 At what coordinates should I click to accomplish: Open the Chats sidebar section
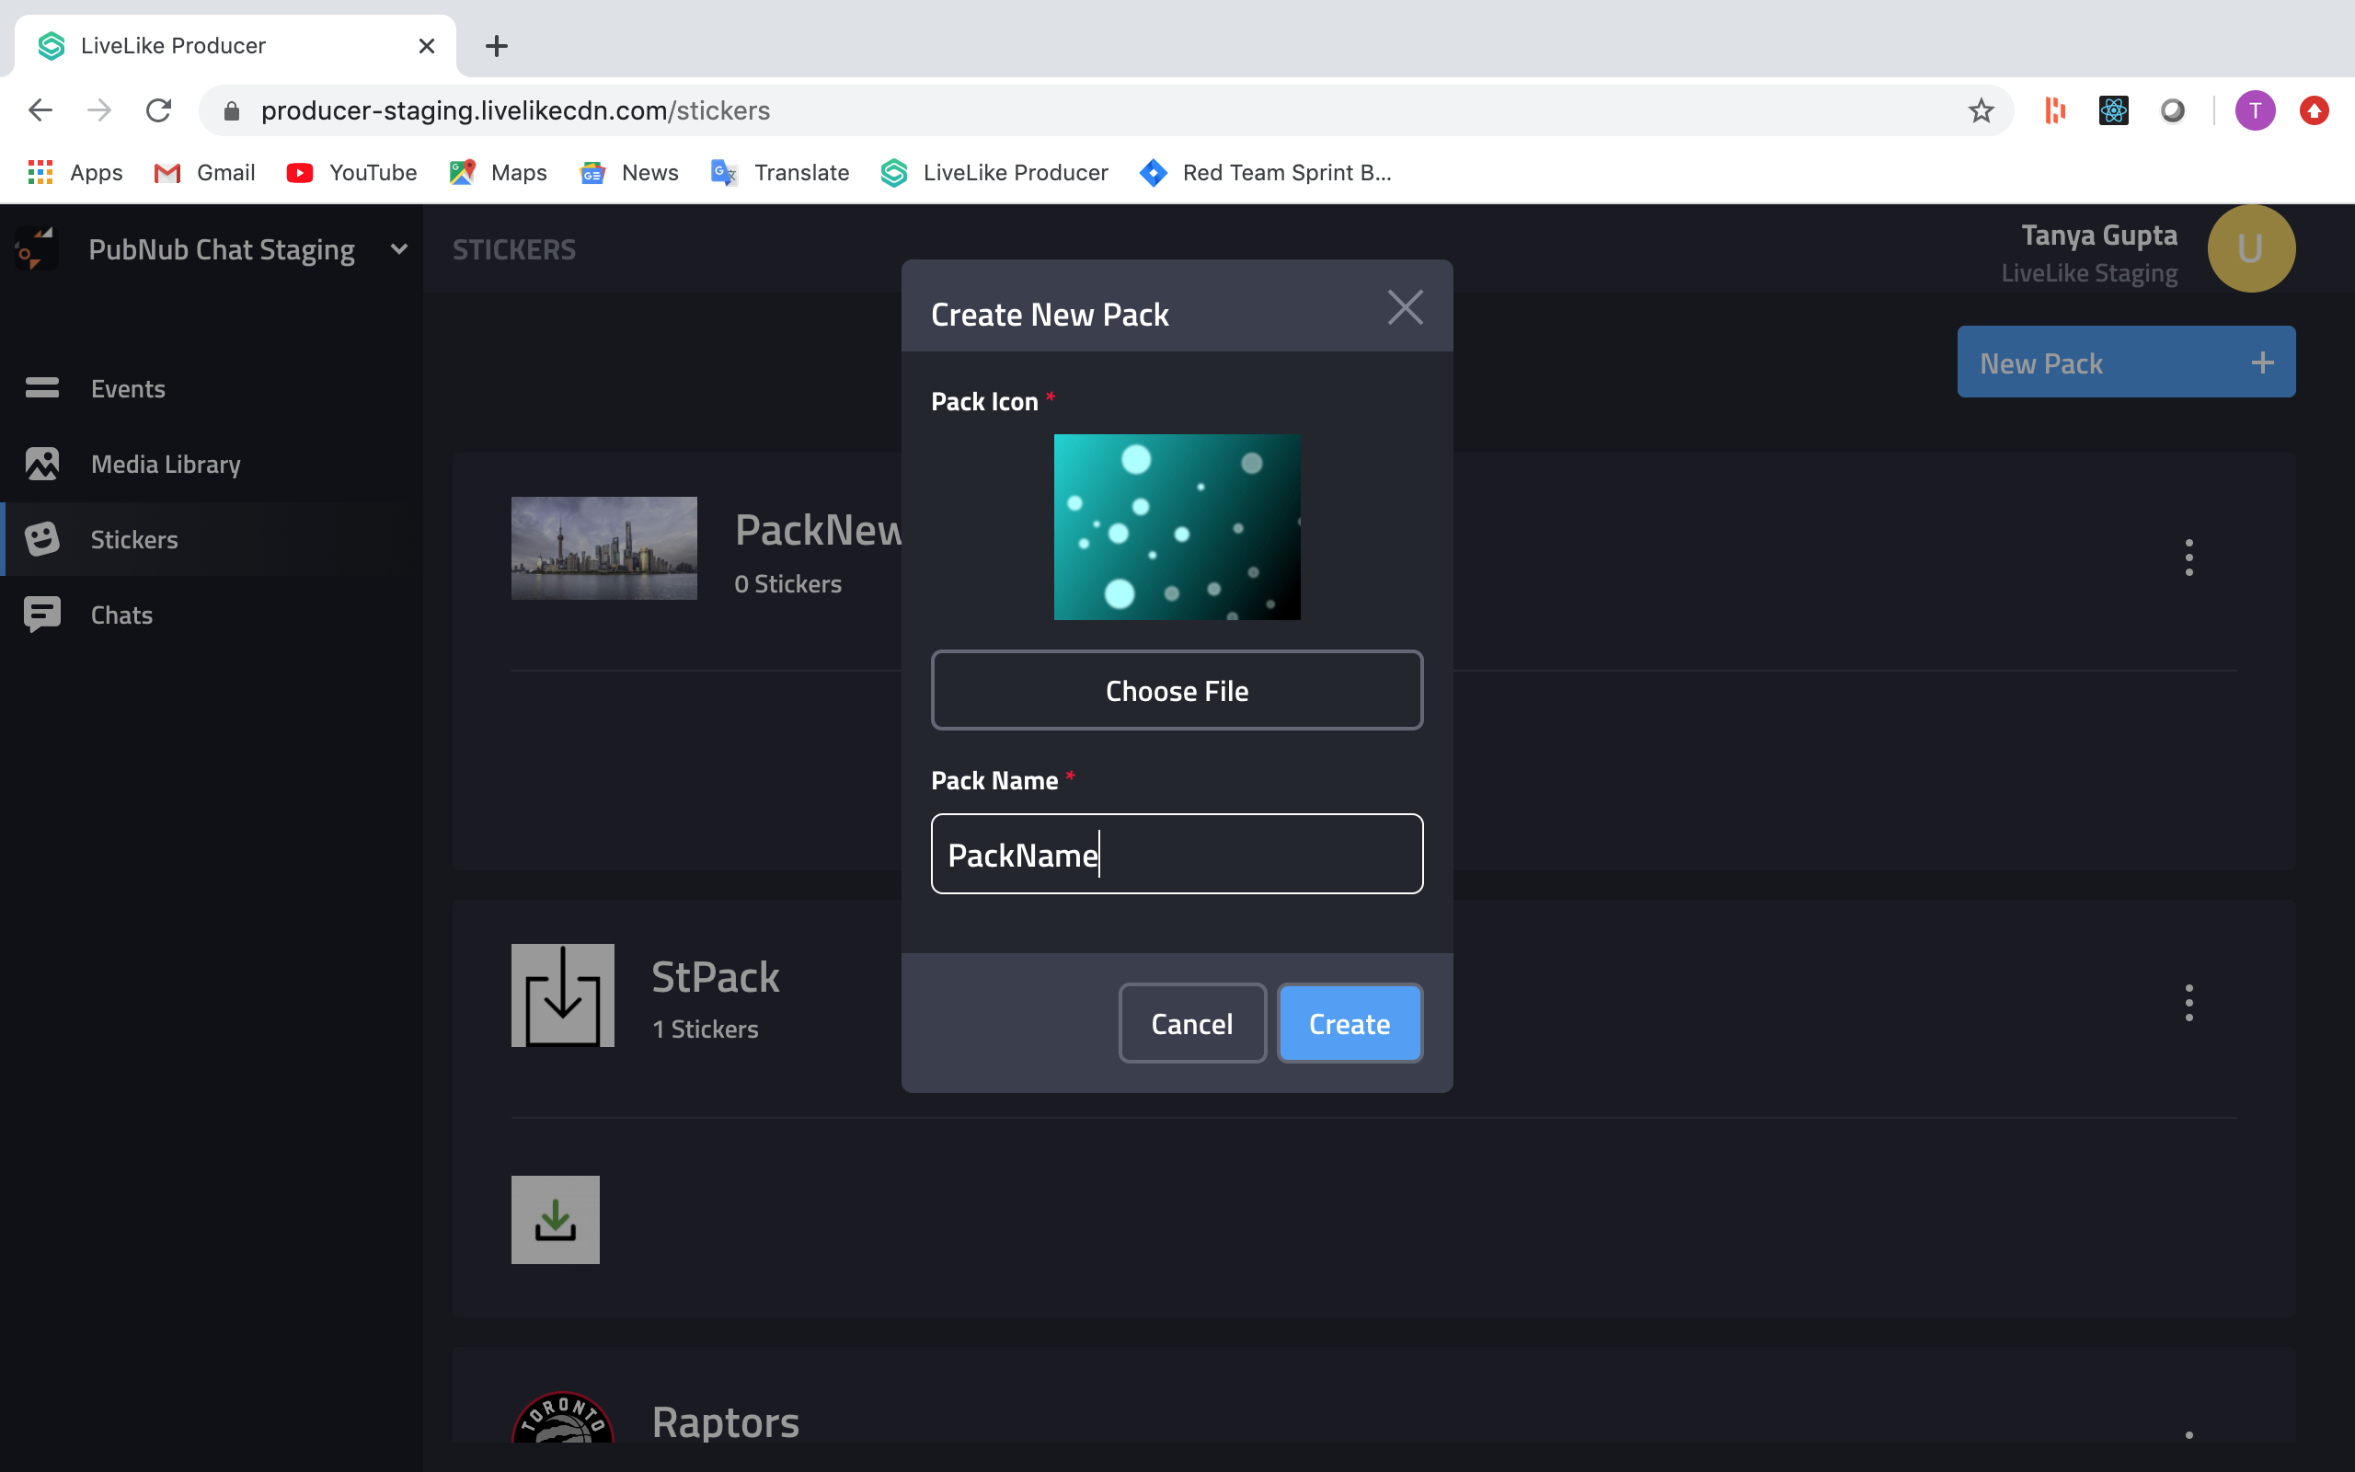(121, 615)
